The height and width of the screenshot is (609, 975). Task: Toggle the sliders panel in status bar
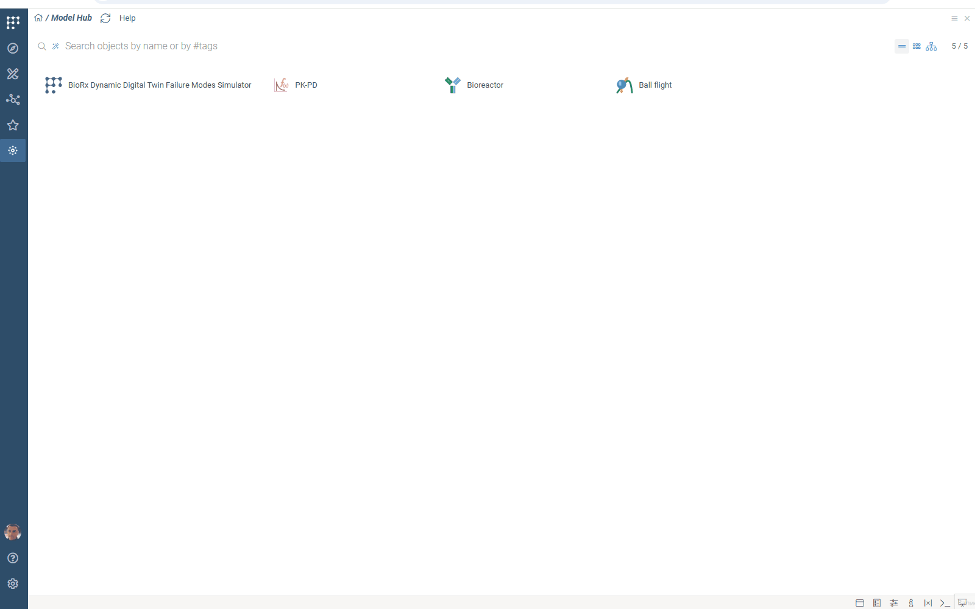click(x=894, y=603)
